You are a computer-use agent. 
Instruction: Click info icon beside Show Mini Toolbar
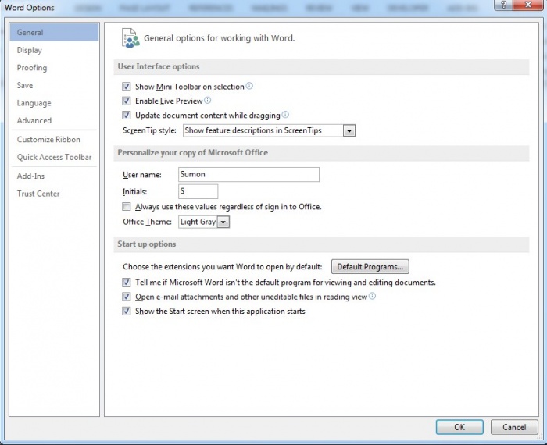(x=249, y=86)
